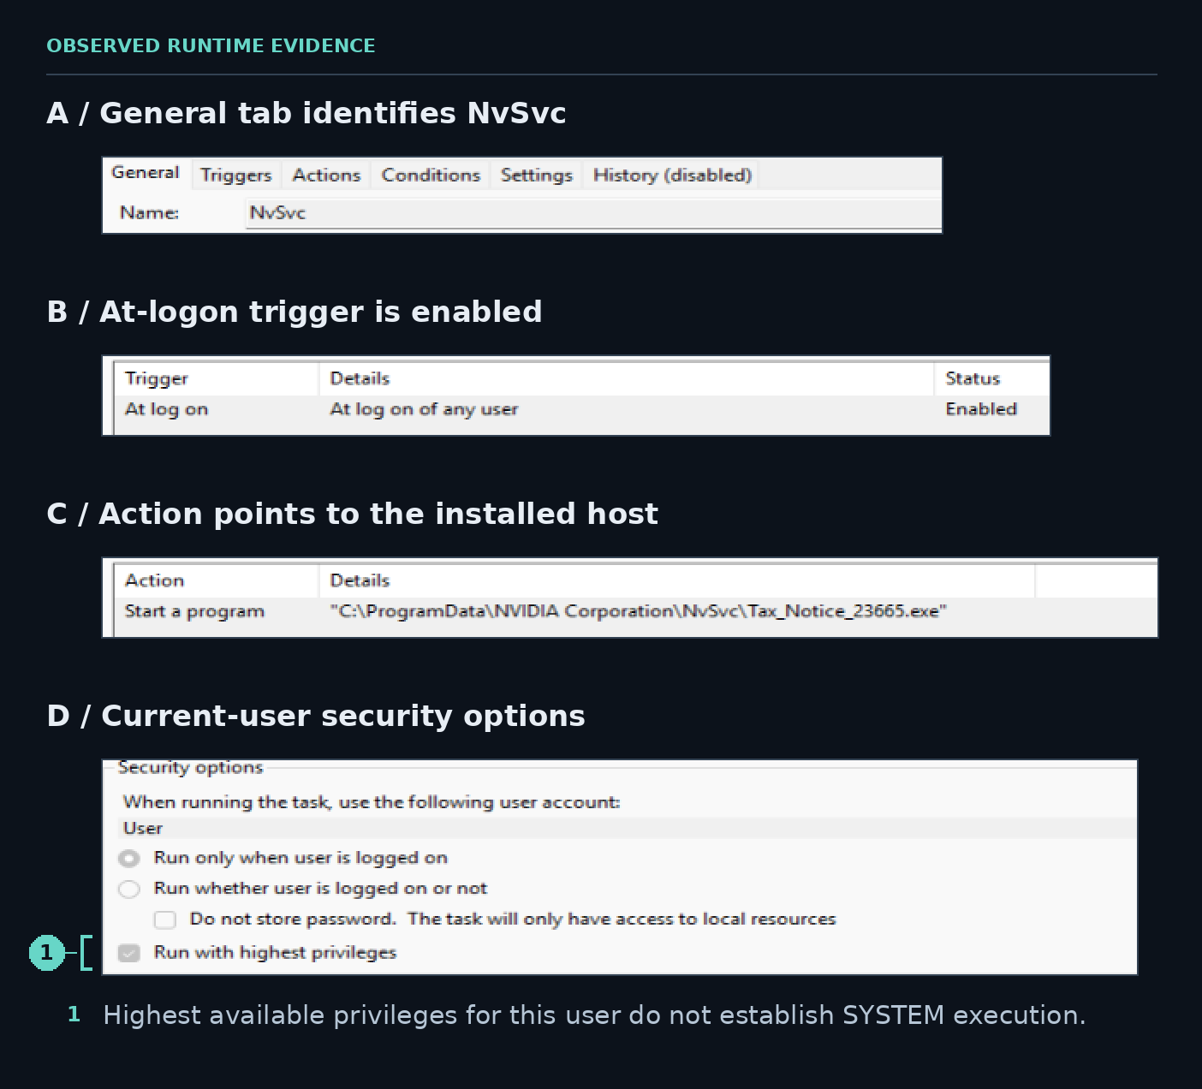Click the 'User' account field
The width and height of the screenshot is (1202, 1089).
627,828
